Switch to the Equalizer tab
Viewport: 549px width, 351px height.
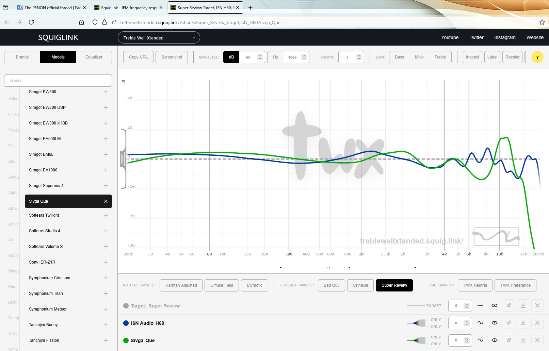pyautogui.click(x=94, y=57)
